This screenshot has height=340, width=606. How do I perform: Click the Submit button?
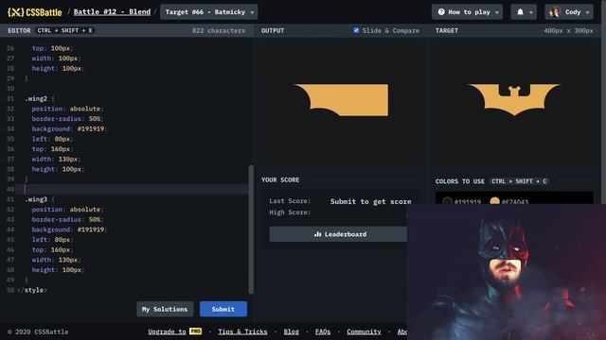(x=223, y=309)
